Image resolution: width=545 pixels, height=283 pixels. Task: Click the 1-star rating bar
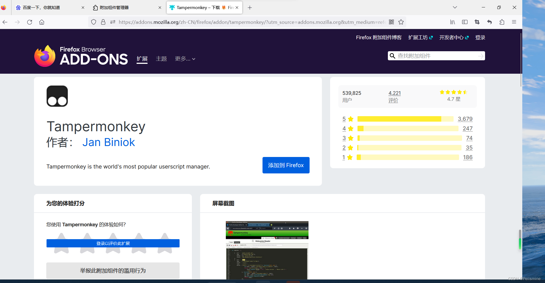(408, 157)
